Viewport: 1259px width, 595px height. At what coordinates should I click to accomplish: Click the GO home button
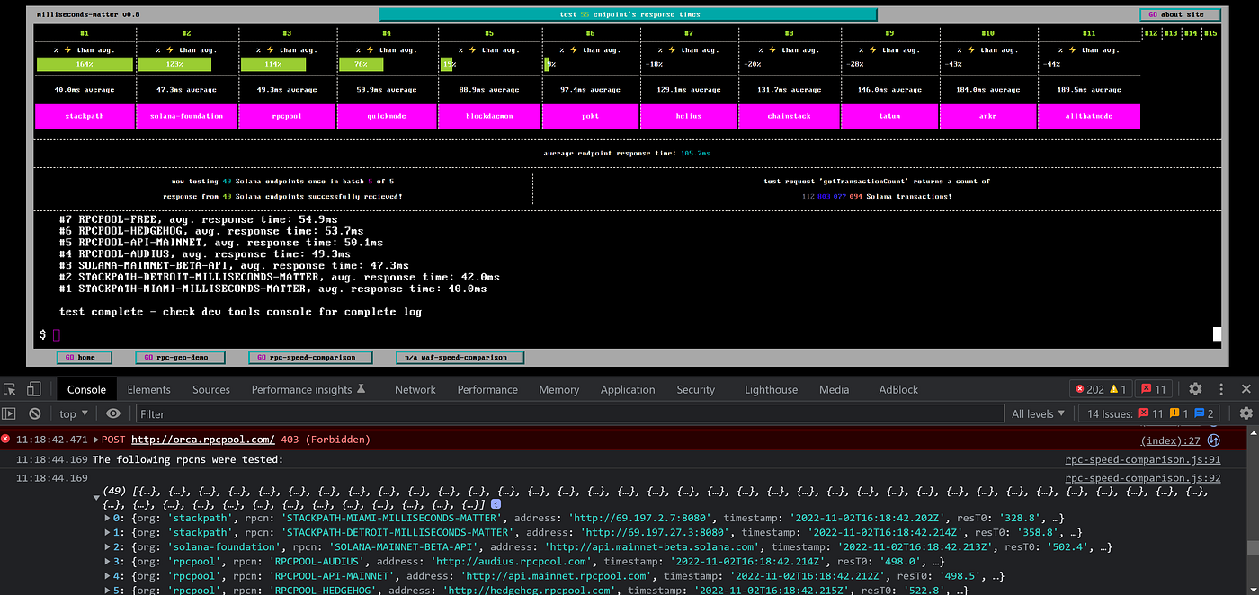pyautogui.click(x=85, y=357)
